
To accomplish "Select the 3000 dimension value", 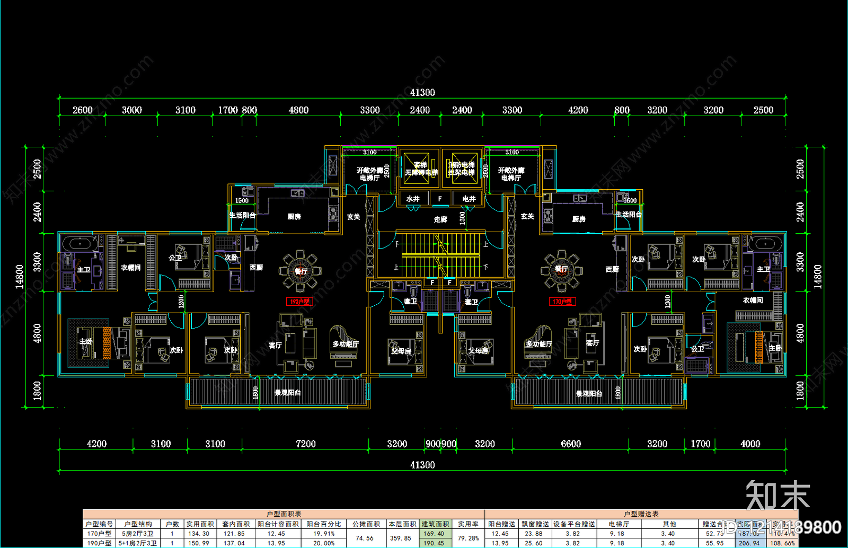I will (x=131, y=110).
